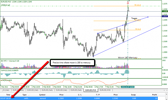The height and width of the screenshot is (100, 168).
Task: Click the Price header between T / P and Swap
Action: (x=116, y=95)
